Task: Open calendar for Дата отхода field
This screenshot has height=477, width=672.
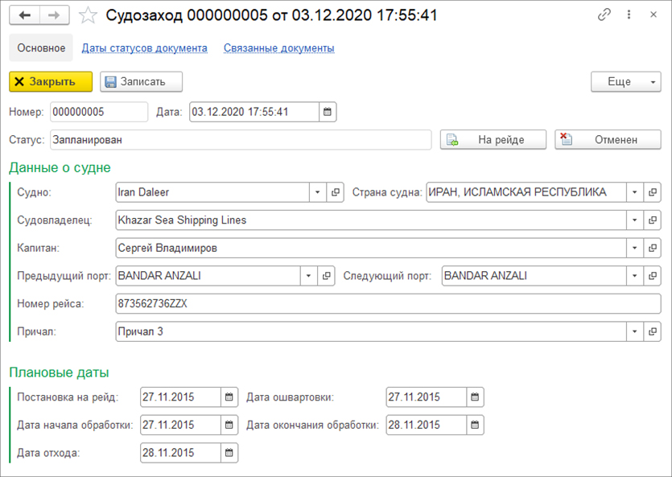Action: pos(229,453)
